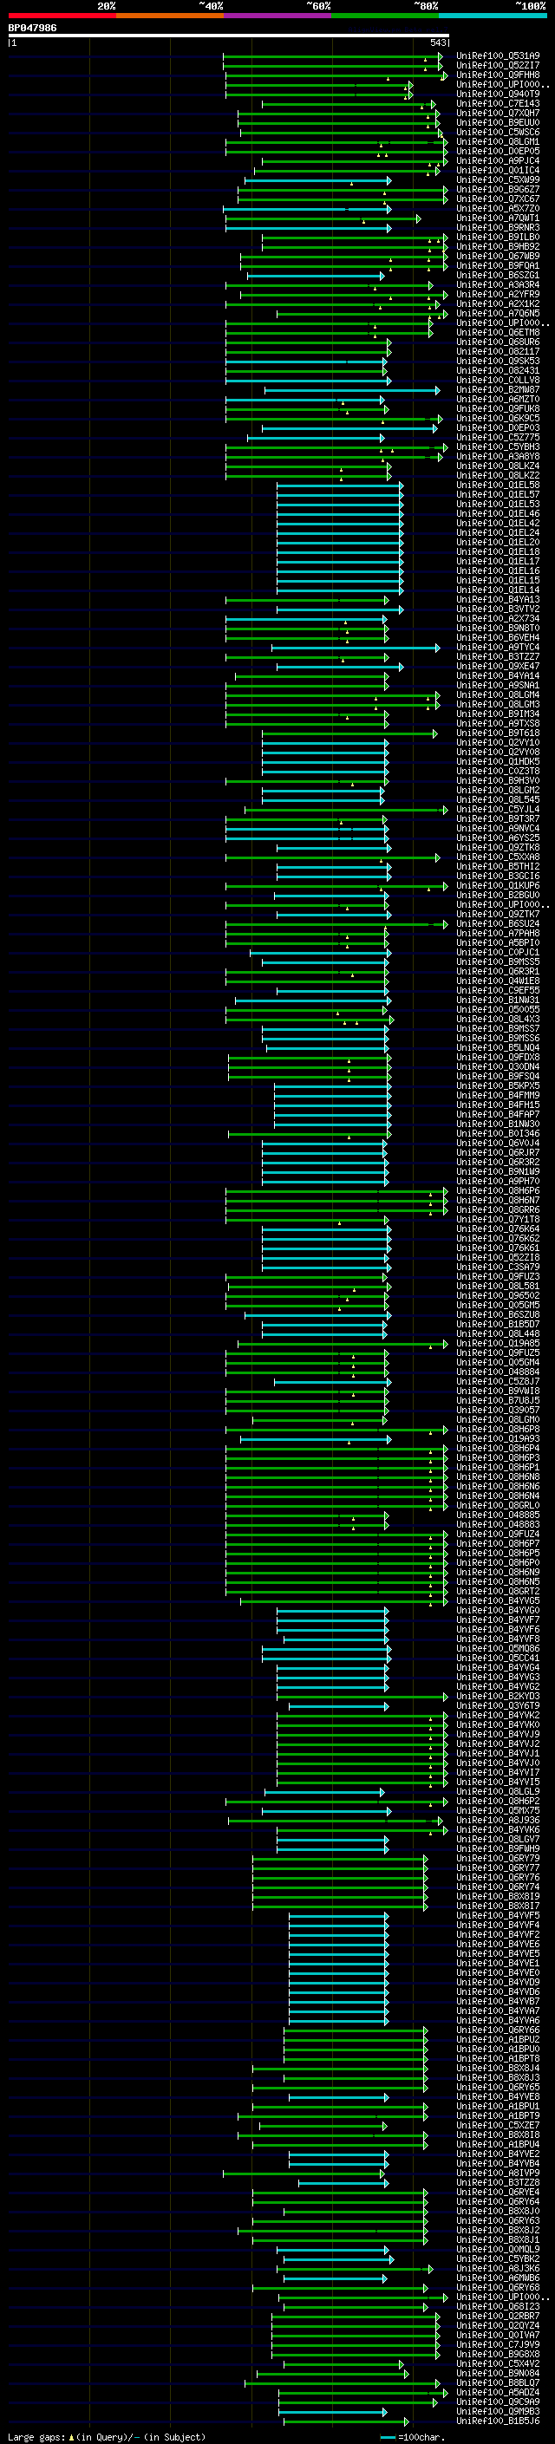This screenshot has height=2444, width=555.
Task: Select the label UniRef100_A9PJC4
Action: click(498, 161)
